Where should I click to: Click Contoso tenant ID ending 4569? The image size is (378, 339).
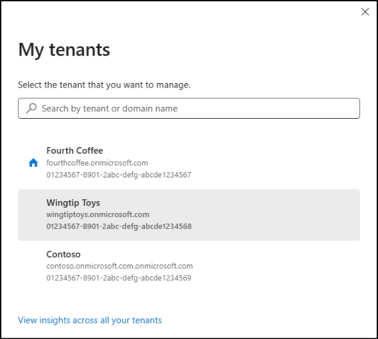118,278
